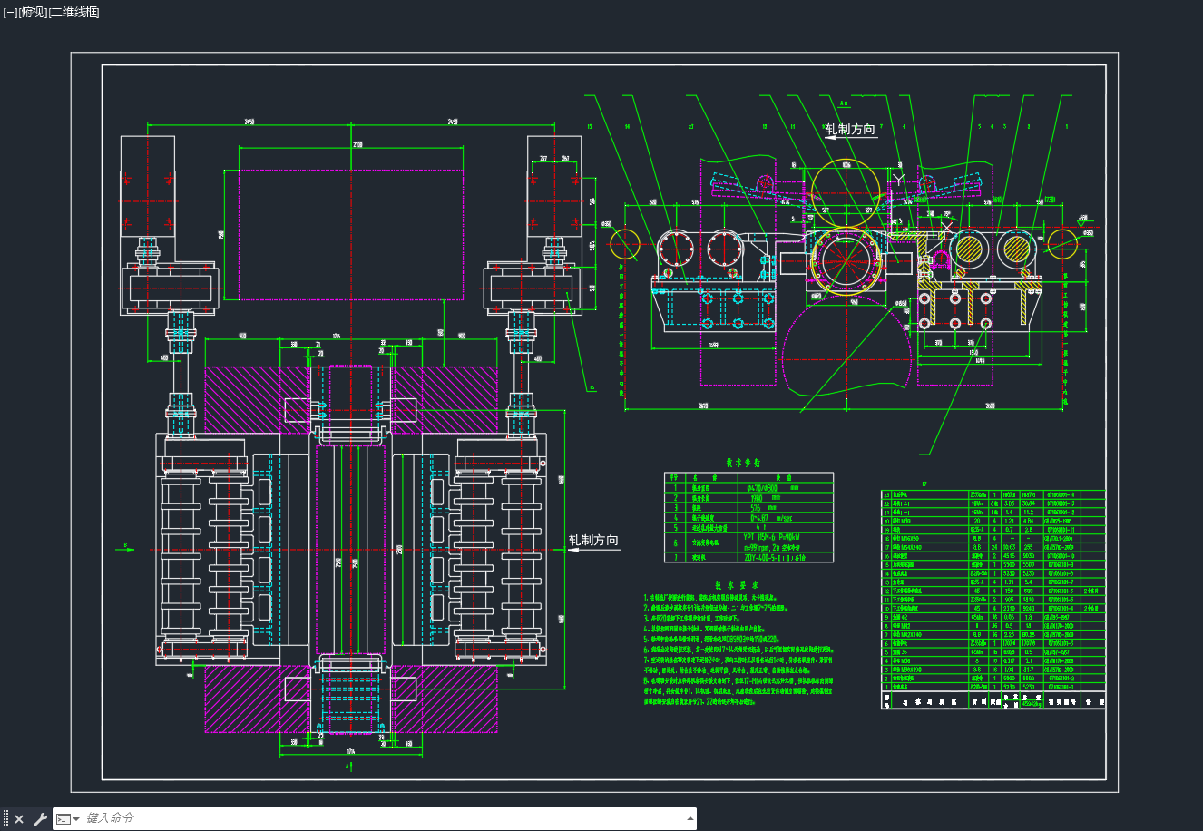Close the command line window
Image resolution: width=1203 pixels, height=831 pixels.
pyautogui.click(x=19, y=819)
